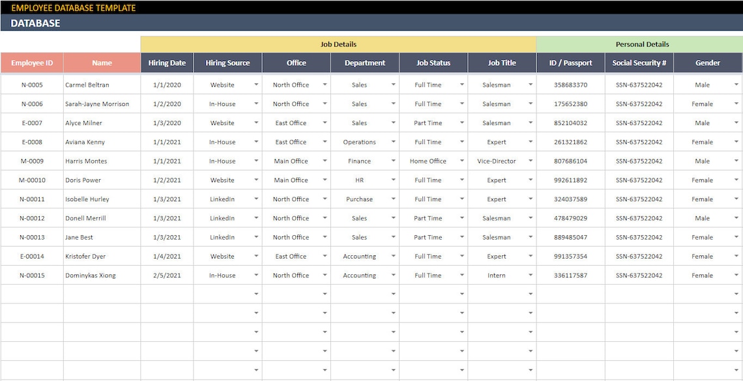The height and width of the screenshot is (381, 743).
Task: Open the Hiring Source dropdown for Carmel Beltran
Action: point(257,85)
